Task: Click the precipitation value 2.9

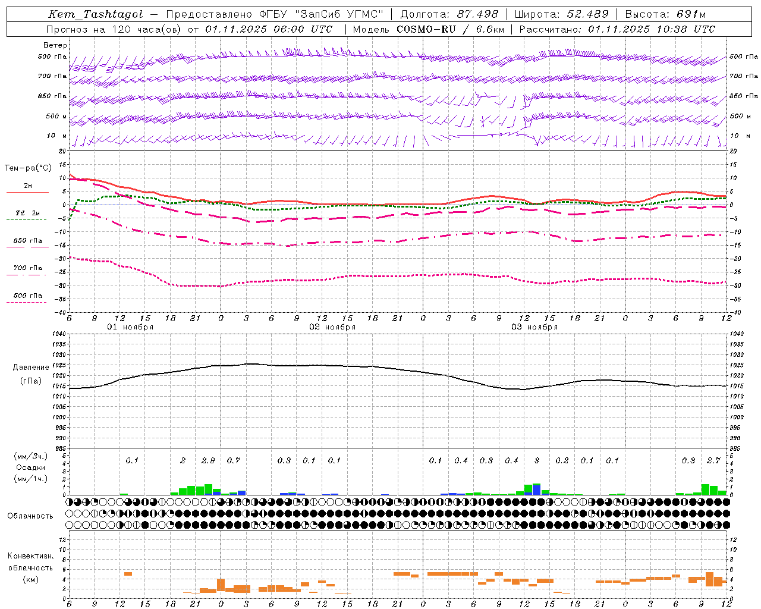Action: (208, 460)
